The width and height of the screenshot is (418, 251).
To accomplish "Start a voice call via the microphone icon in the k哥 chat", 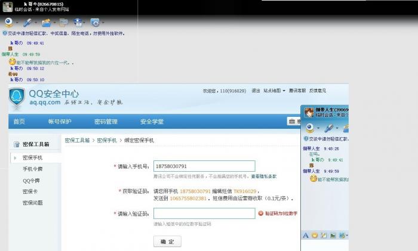I will [x=27, y=23].
